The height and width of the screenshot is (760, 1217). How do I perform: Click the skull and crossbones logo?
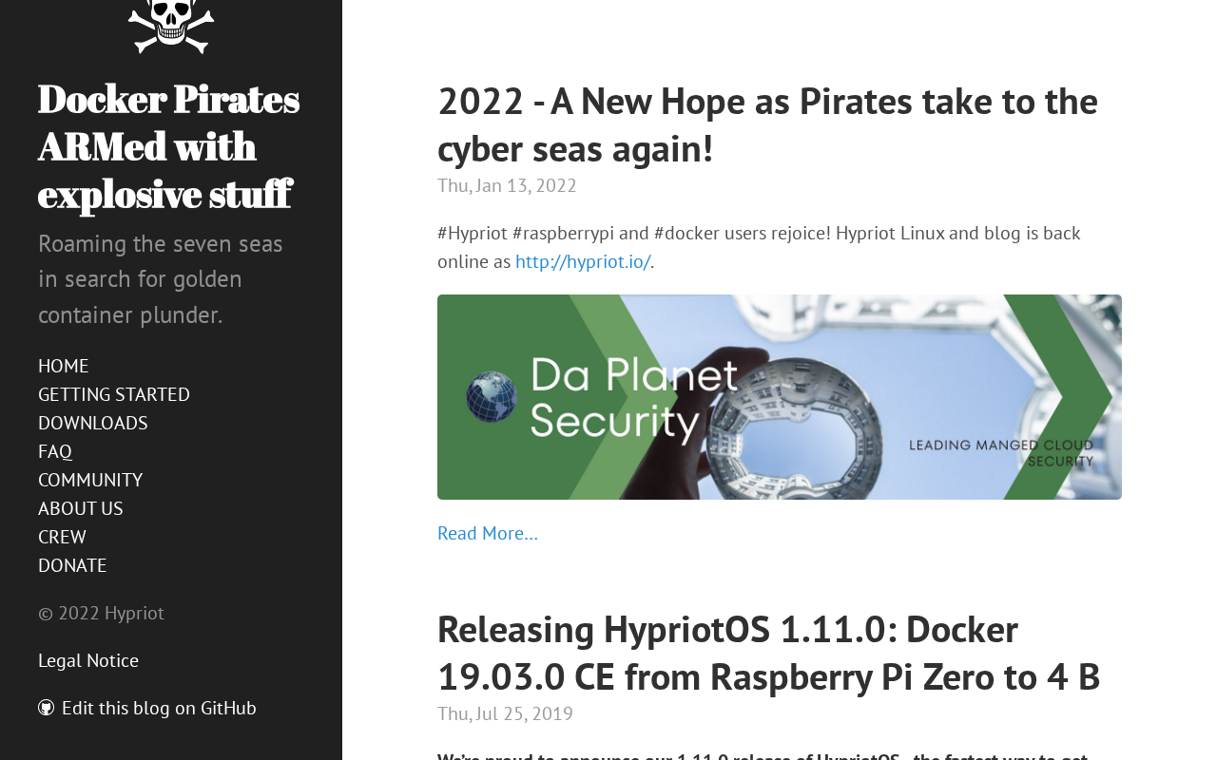coord(171,27)
